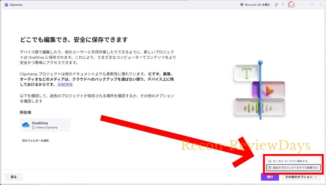This screenshot has width=326, height=185.
Task: Choose ローカル ディスクに保存する menu entry
Action: point(293,161)
